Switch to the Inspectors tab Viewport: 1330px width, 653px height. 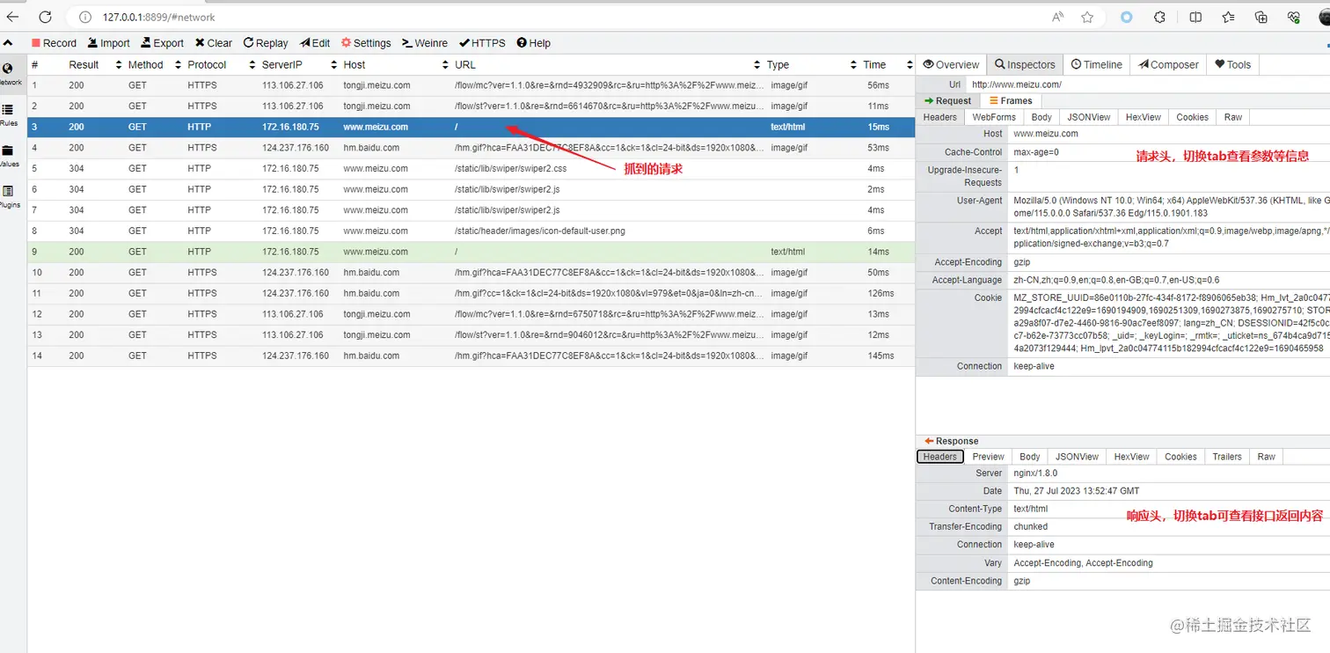(x=1025, y=64)
